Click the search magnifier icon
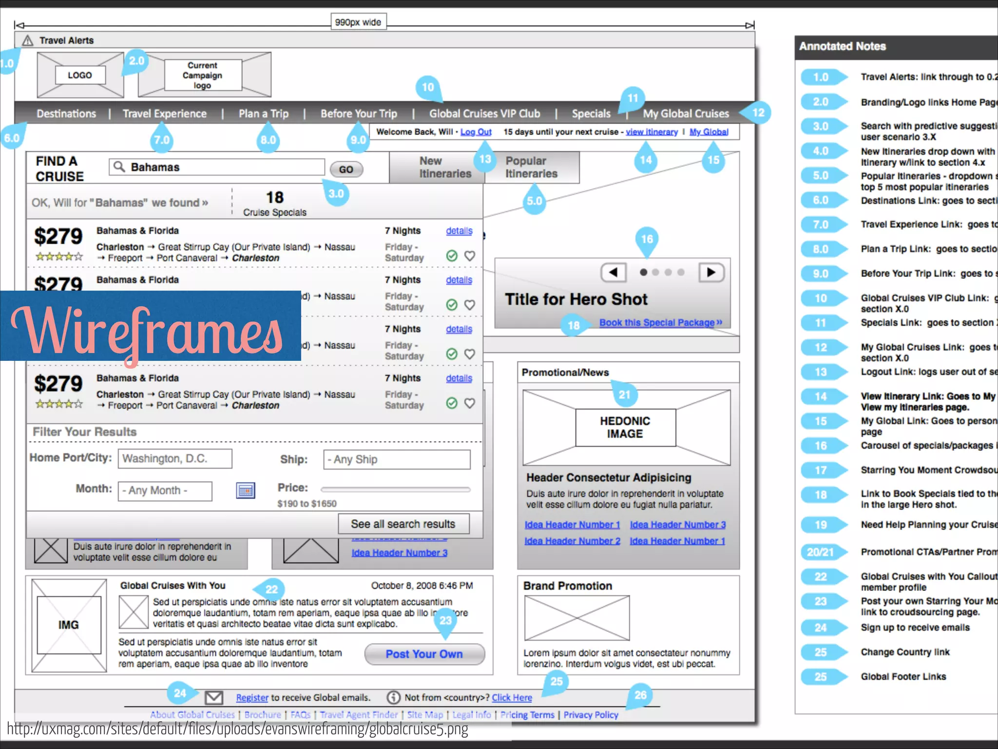This screenshot has height=749, width=998. point(119,167)
